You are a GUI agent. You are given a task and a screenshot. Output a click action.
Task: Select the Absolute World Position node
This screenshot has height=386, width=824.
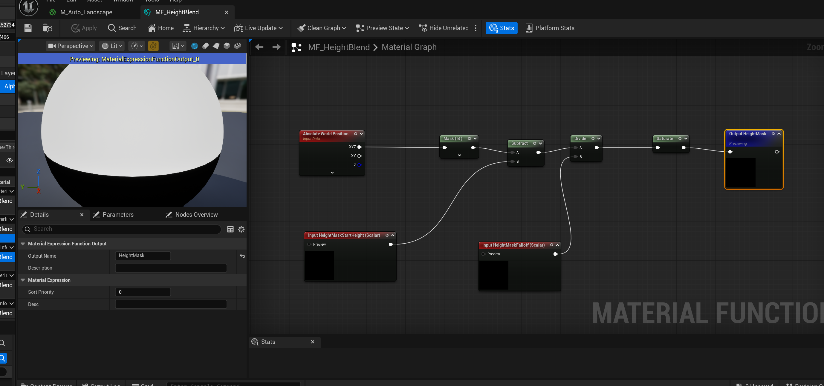[326, 134]
